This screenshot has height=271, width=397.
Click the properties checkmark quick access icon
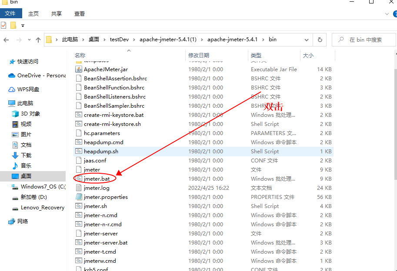[x=3, y=25]
